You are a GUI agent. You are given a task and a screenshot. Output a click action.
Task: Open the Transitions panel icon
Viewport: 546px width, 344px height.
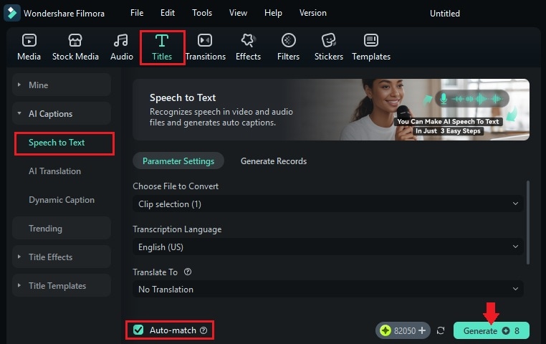(x=205, y=40)
